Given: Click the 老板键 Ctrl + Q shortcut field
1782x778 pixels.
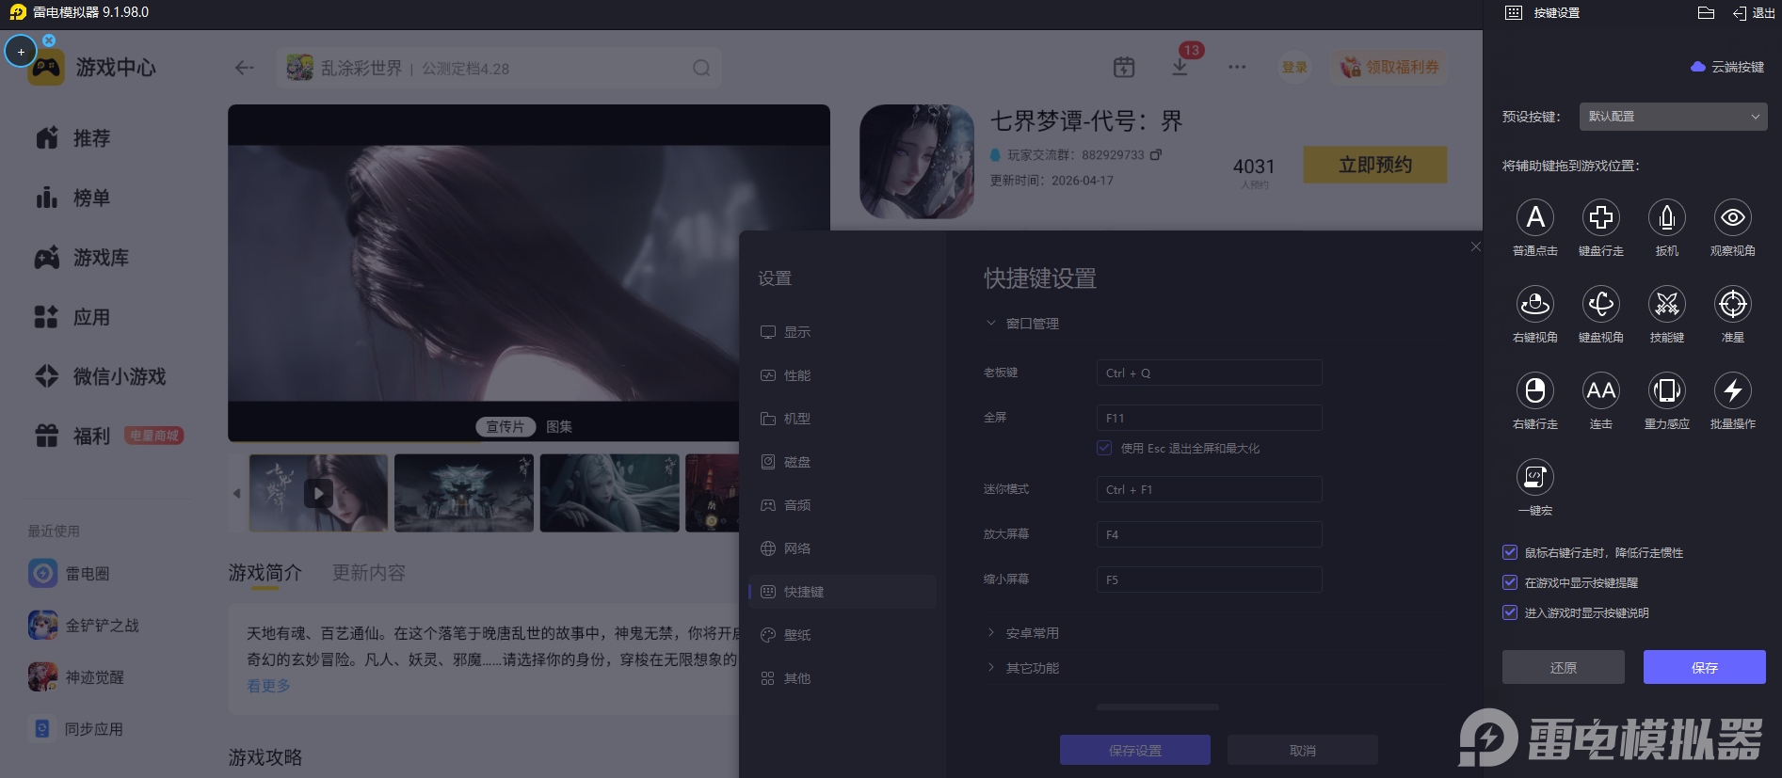Looking at the screenshot, I should point(1209,373).
